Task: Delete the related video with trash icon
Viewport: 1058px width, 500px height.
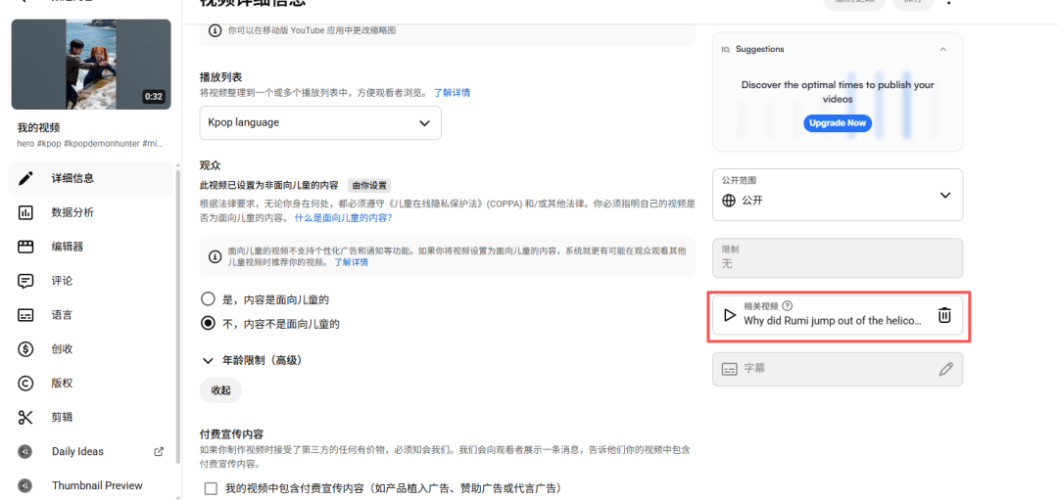Action: (944, 315)
